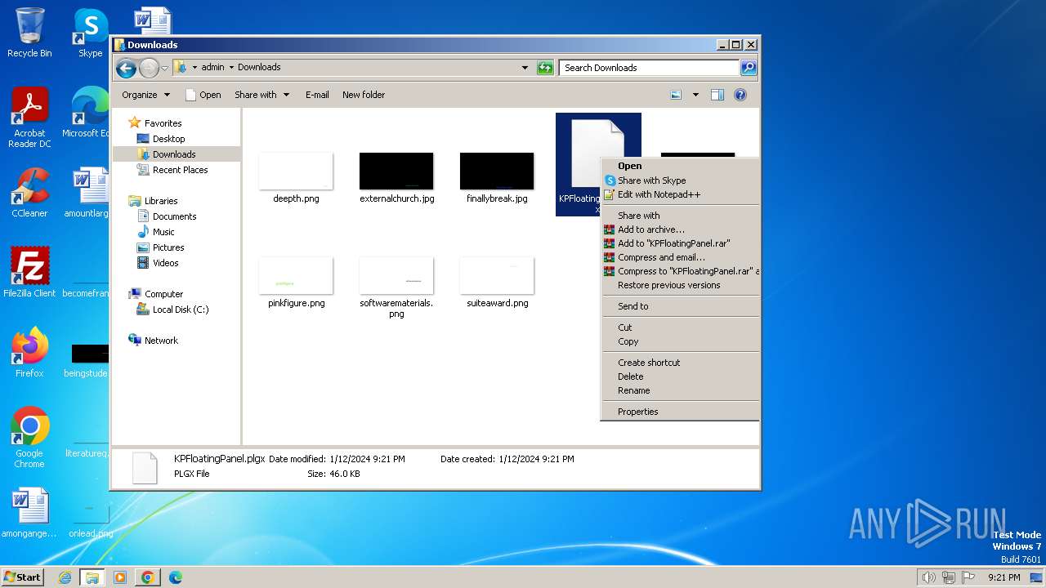The image size is (1046, 588).
Task: Open Recent Places in Favorites
Action: tap(180, 170)
